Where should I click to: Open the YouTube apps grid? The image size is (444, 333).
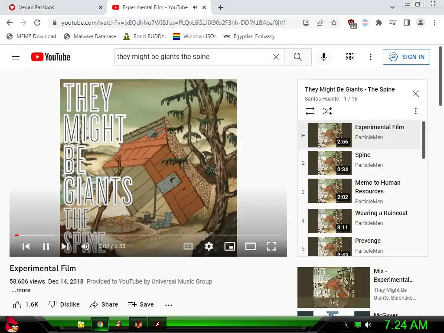click(350, 57)
